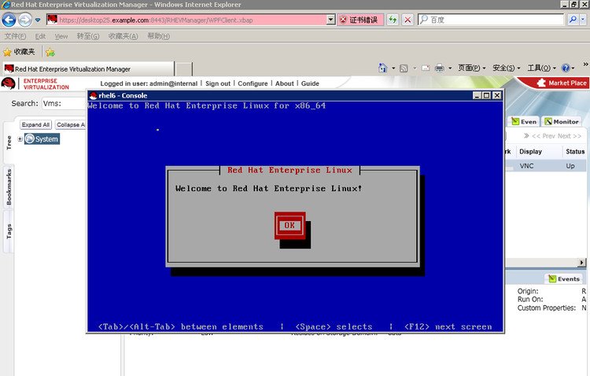This screenshot has width=590, height=376.
Task: Select the System tree item
Action: coord(42,139)
